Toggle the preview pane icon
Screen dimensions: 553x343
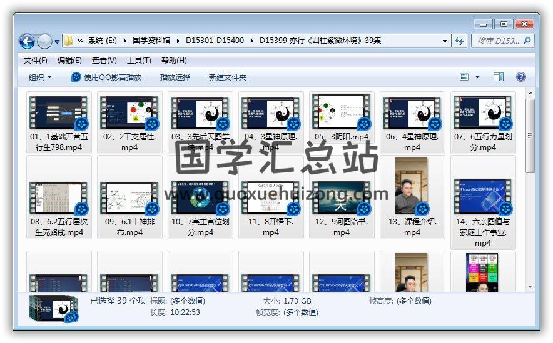tap(499, 77)
